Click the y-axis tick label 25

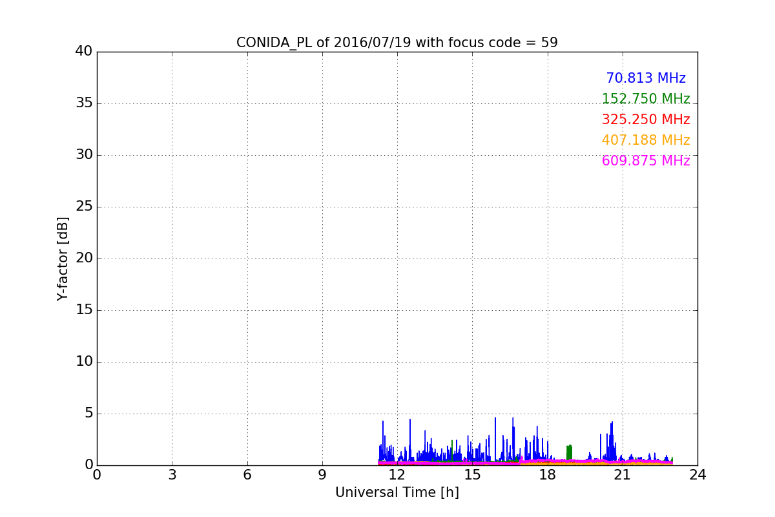point(84,206)
